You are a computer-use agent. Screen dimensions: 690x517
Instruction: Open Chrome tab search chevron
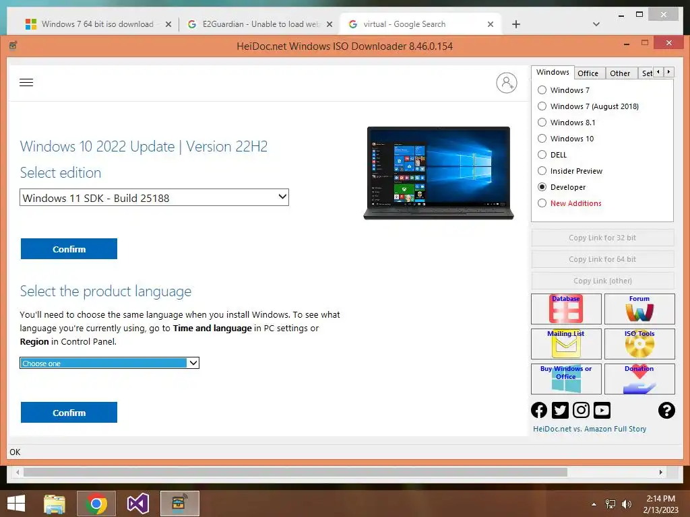[x=596, y=24]
